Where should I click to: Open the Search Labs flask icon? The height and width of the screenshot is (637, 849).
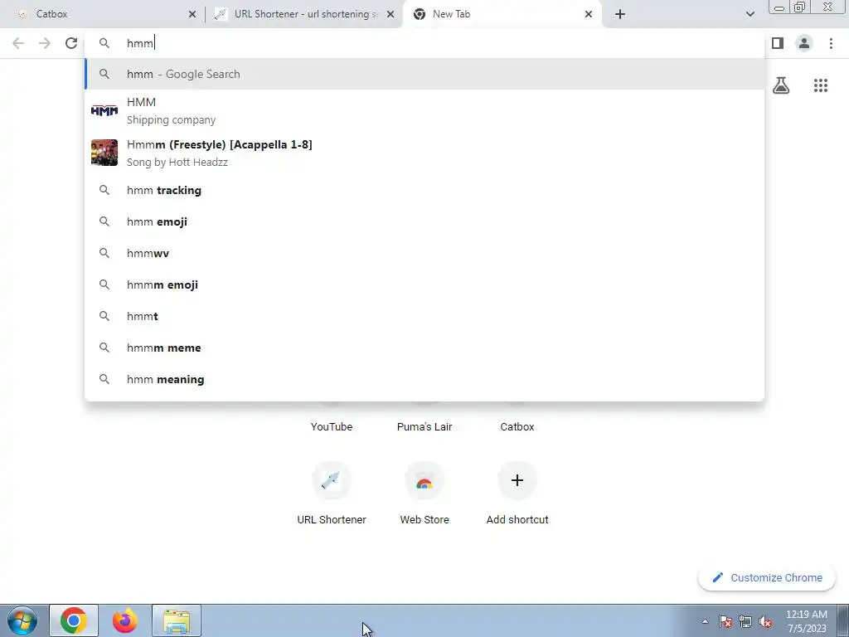781,85
